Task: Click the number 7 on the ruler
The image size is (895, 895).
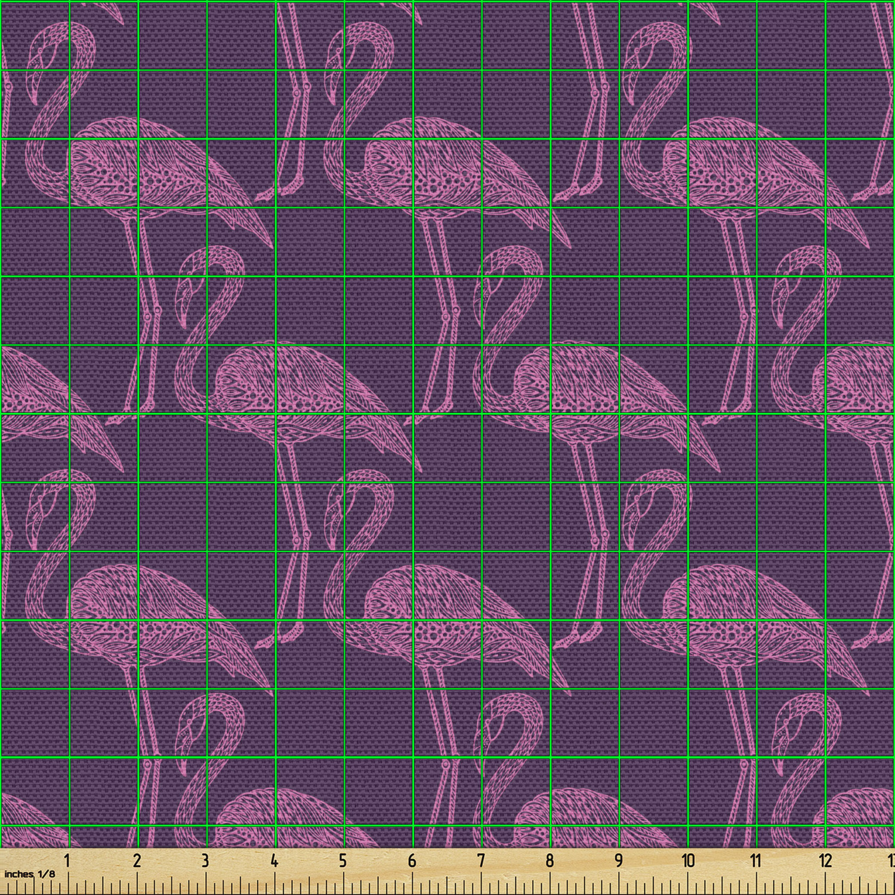Action: [481, 861]
